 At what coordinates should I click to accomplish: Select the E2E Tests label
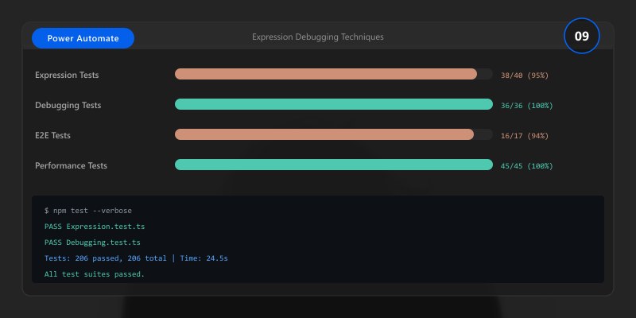[52, 135]
